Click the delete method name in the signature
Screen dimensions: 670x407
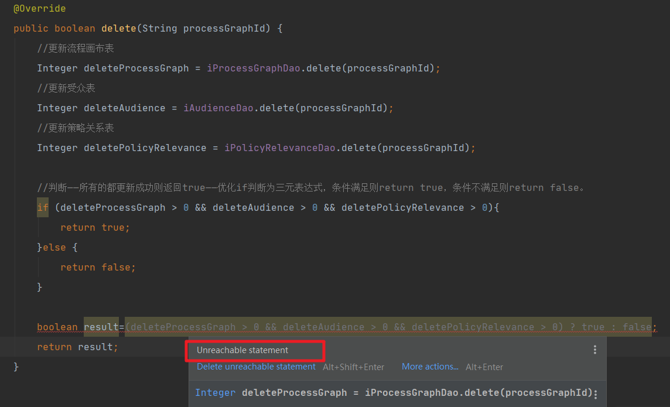coord(119,28)
